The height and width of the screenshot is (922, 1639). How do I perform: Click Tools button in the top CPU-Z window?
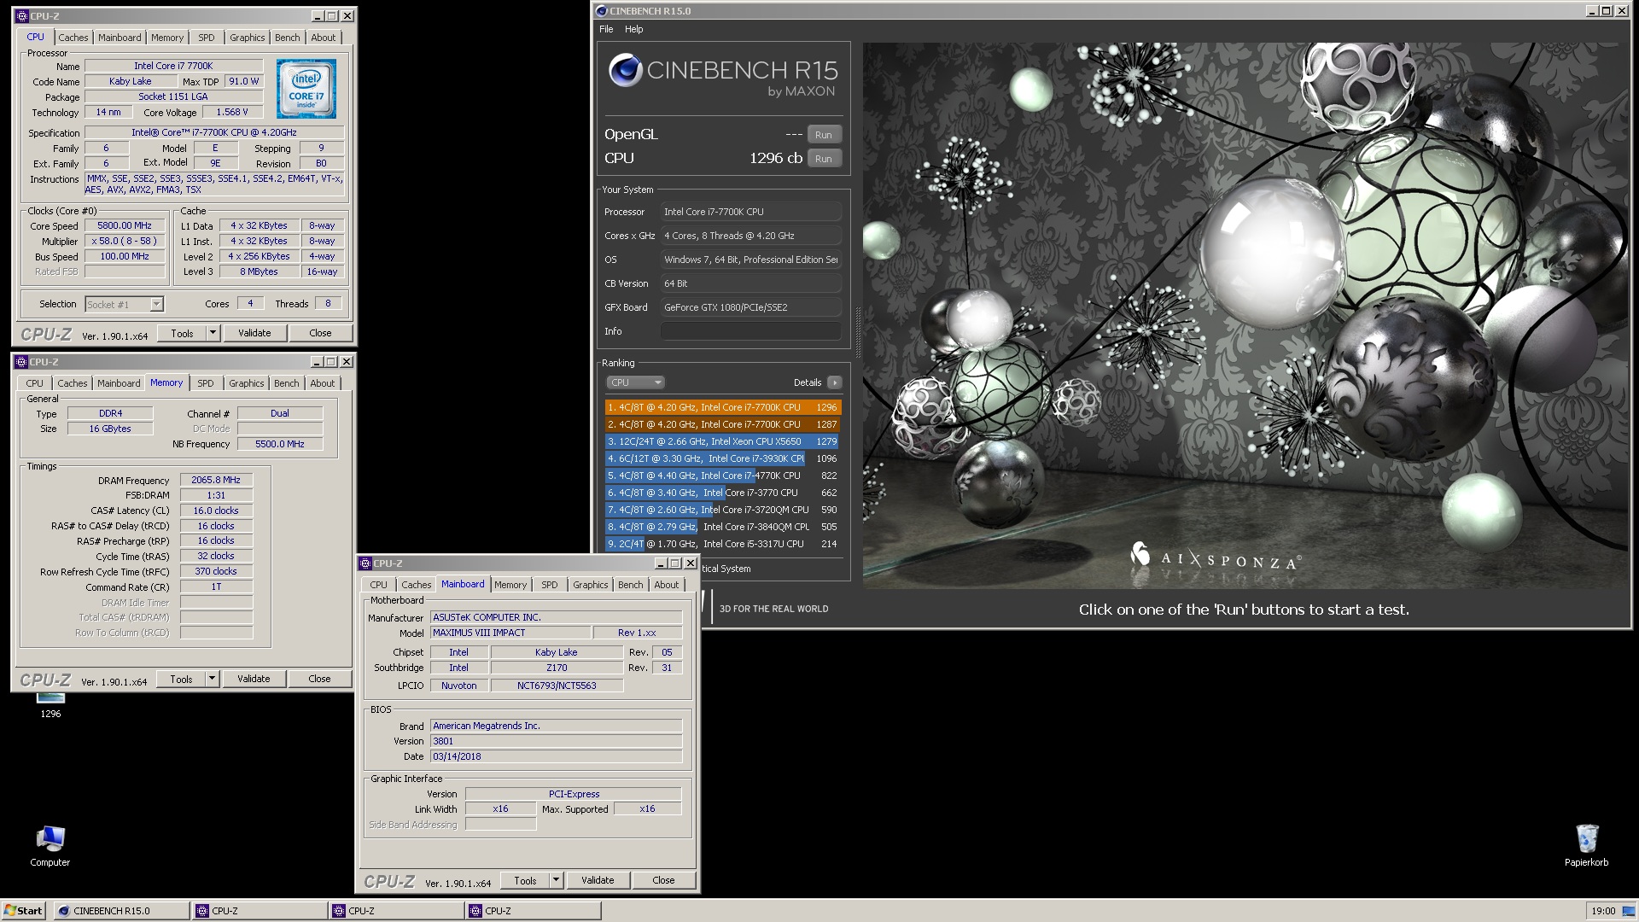[x=182, y=334]
